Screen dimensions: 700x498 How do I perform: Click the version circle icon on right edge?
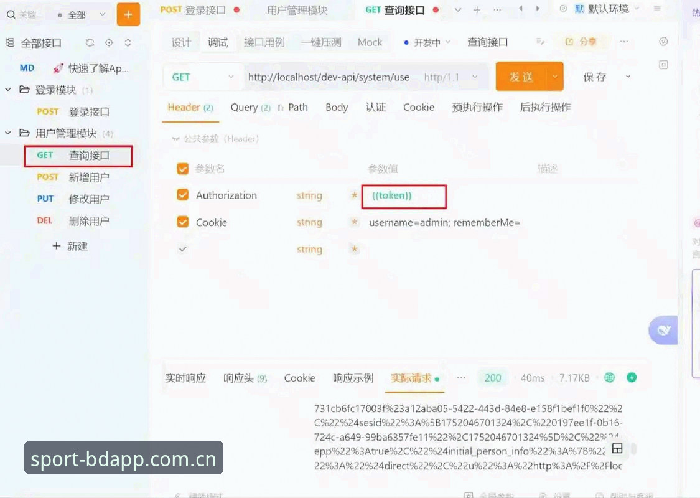tap(663, 42)
